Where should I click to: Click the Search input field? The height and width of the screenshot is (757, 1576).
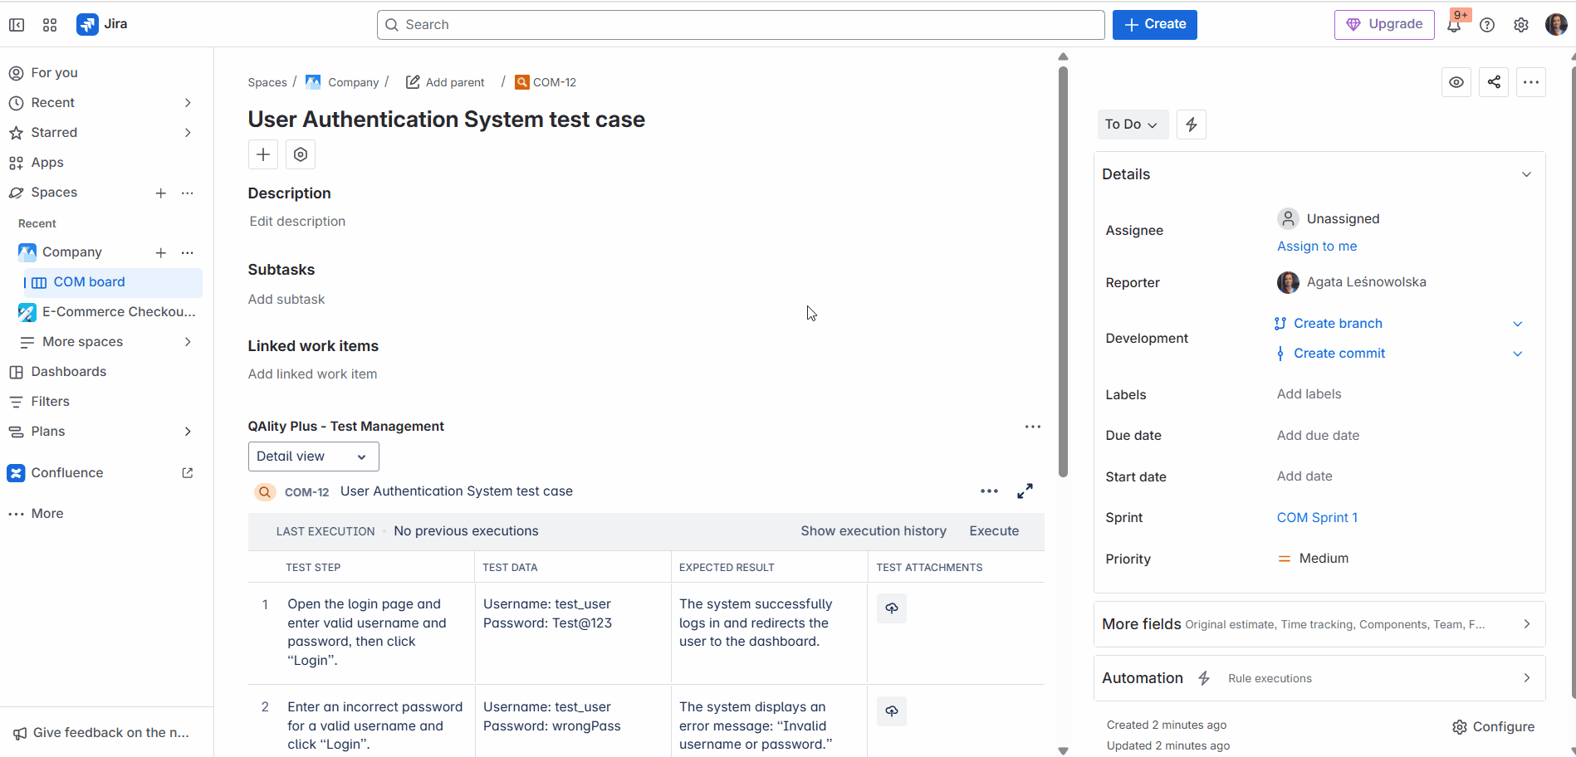point(741,25)
